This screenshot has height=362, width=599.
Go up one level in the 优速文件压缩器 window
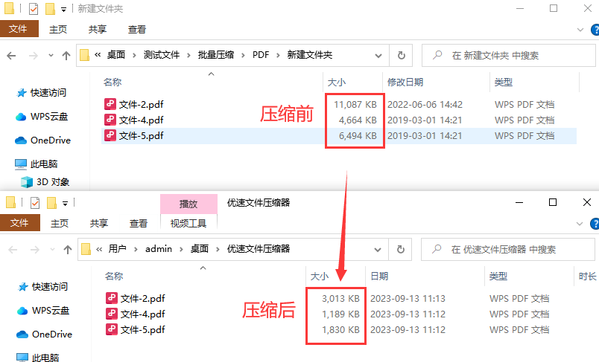pyautogui.click(x=68, y=250)
